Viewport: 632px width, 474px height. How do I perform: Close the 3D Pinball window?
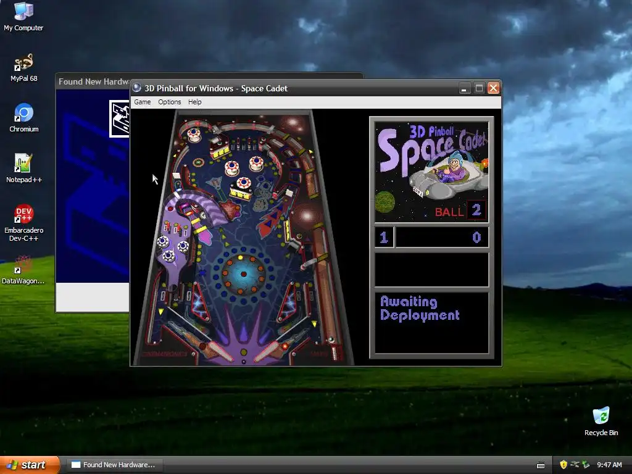493,88
